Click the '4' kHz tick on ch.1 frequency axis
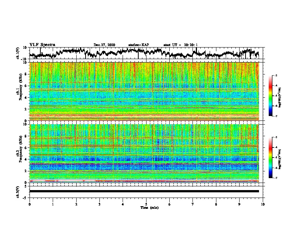 pos(26,98)
